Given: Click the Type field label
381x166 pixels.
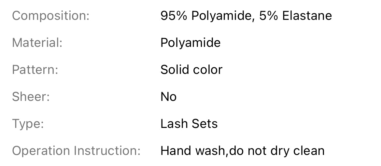Looking at the screenshot, I should click(x=28, y=124).
